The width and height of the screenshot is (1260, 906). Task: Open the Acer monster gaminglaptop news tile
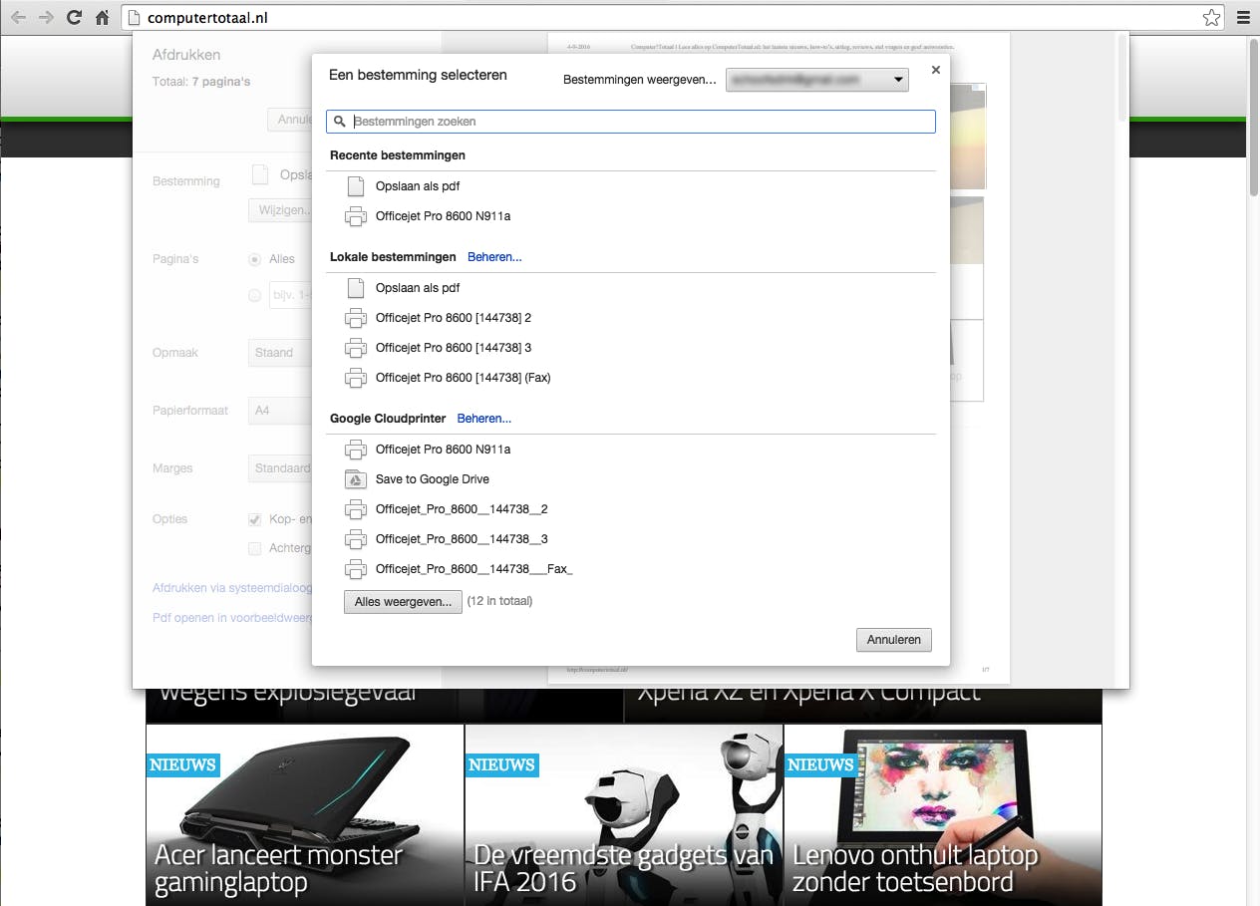[305, 814]
